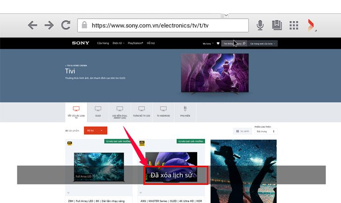Screen dimensions: 341x203
Task: Click the 36 Sản phẩm count text
Action: (72, 131)
